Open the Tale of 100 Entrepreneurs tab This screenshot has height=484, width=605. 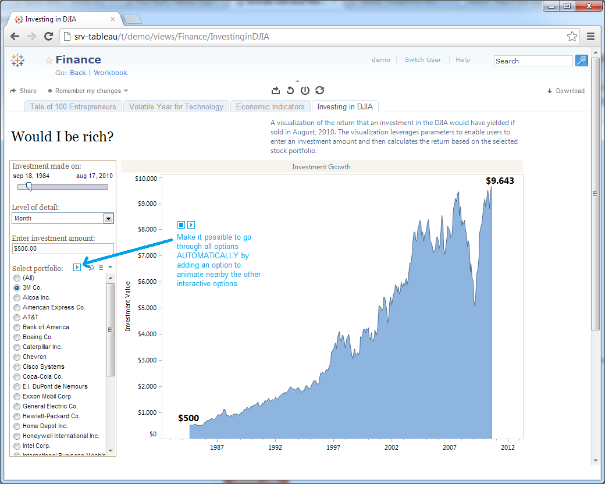coord(73,106)
